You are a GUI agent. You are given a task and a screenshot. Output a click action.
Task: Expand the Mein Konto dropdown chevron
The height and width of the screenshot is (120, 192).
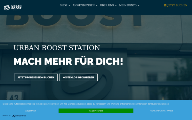139,5
